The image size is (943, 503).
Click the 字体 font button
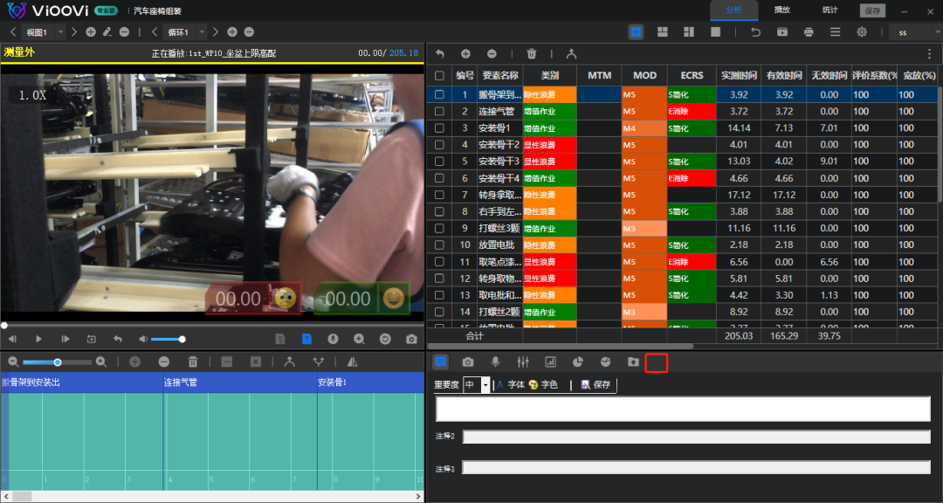coord(511,385)
